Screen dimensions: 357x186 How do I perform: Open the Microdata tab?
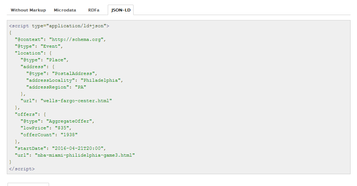(x=65, y=10)
